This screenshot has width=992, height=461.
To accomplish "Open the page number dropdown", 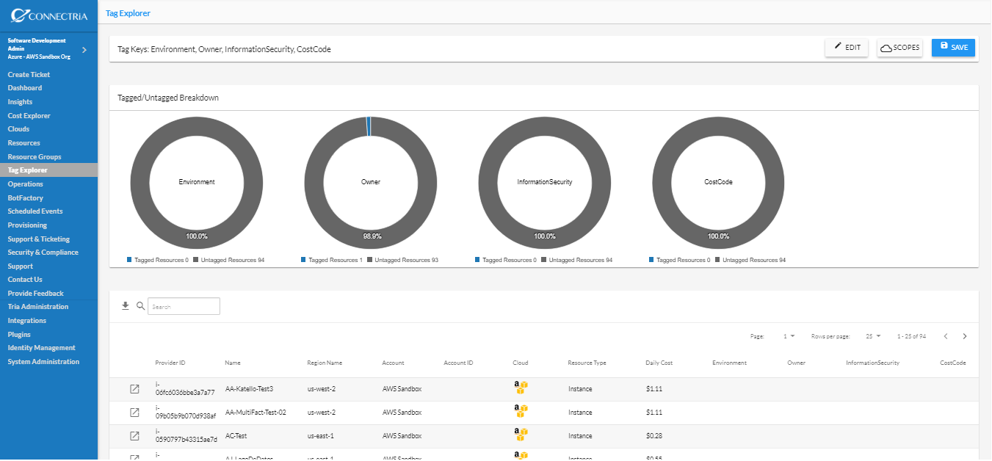I will [x=789, y=336].
